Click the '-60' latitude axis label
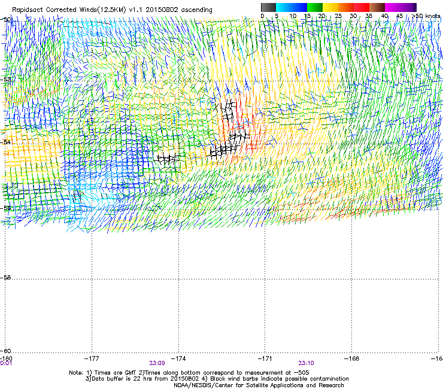 tap(5, 351)
